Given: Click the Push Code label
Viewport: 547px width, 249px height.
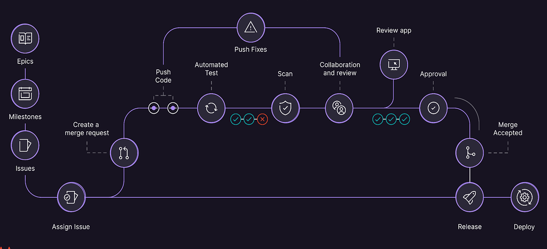Looking at the screenshot, I should (x=163, y=76).
